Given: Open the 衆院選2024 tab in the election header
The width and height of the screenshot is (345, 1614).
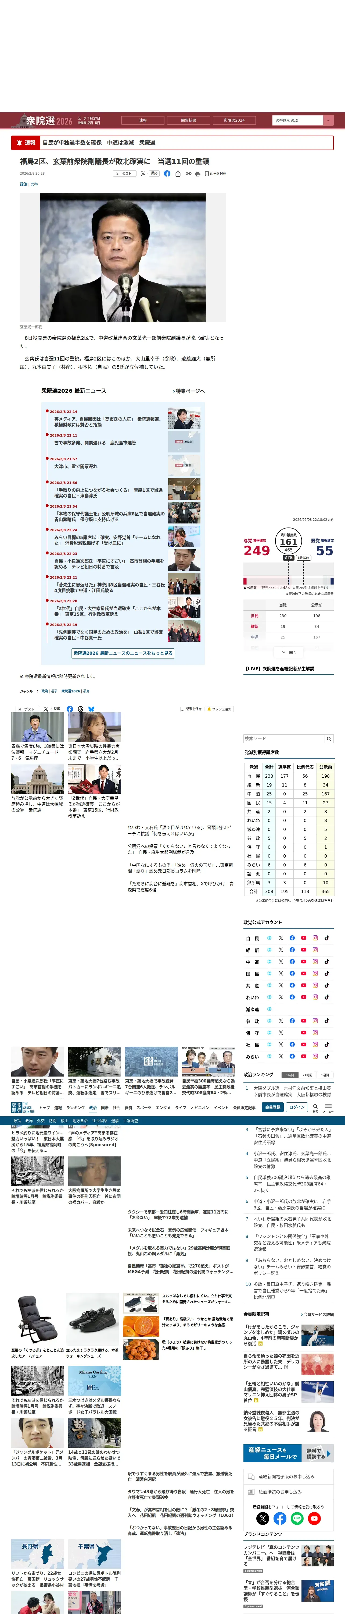Looking at the screenshot, I should click(x=234, y=120).
